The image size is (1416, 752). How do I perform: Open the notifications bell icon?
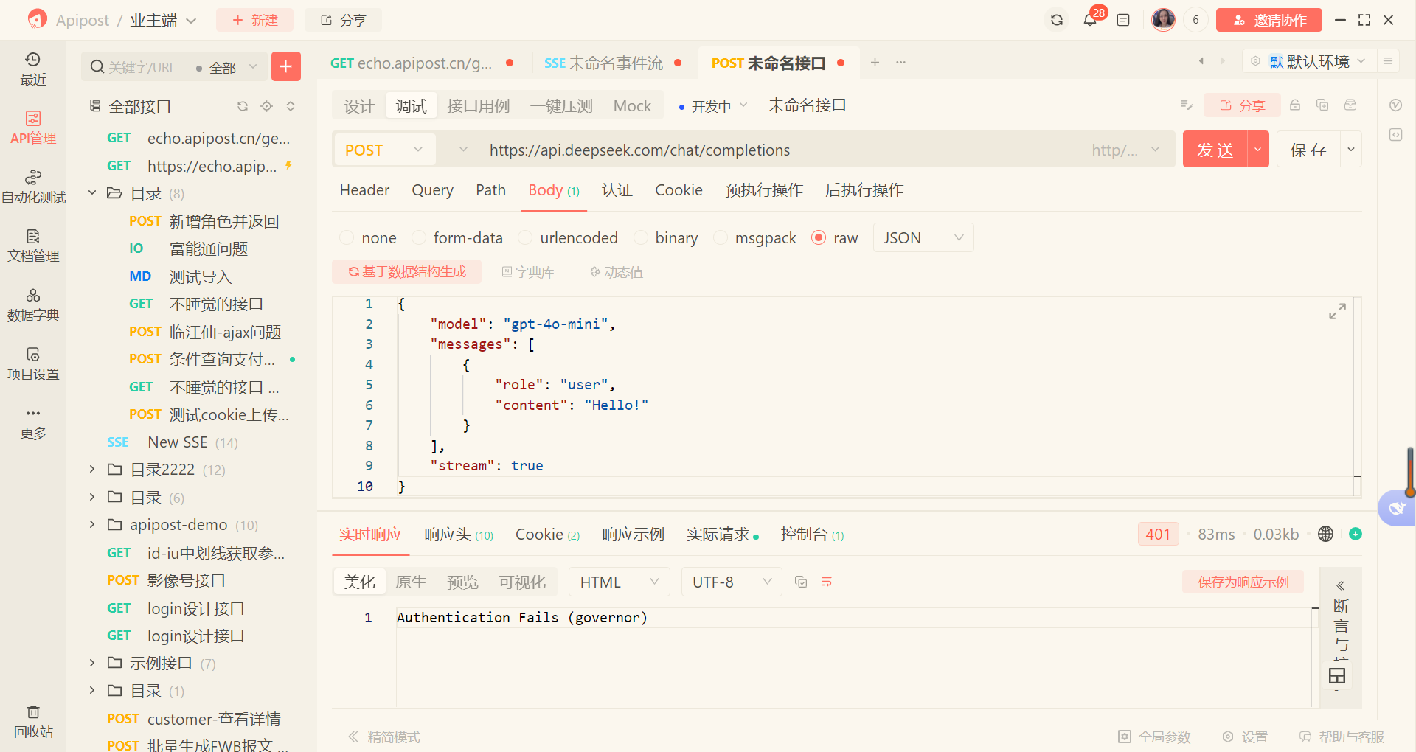1090,20
